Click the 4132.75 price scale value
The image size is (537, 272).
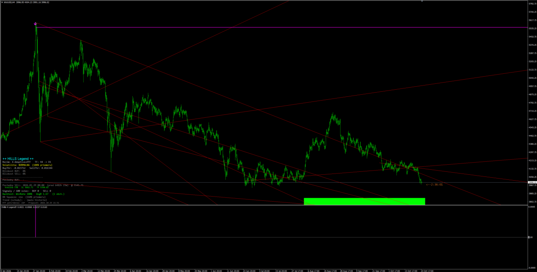click(x=532, y=168)
